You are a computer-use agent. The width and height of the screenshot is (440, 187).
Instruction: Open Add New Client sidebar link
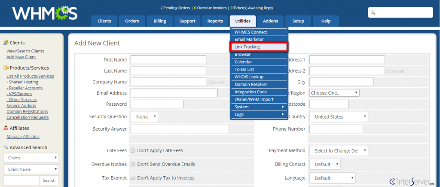point(21,57)
